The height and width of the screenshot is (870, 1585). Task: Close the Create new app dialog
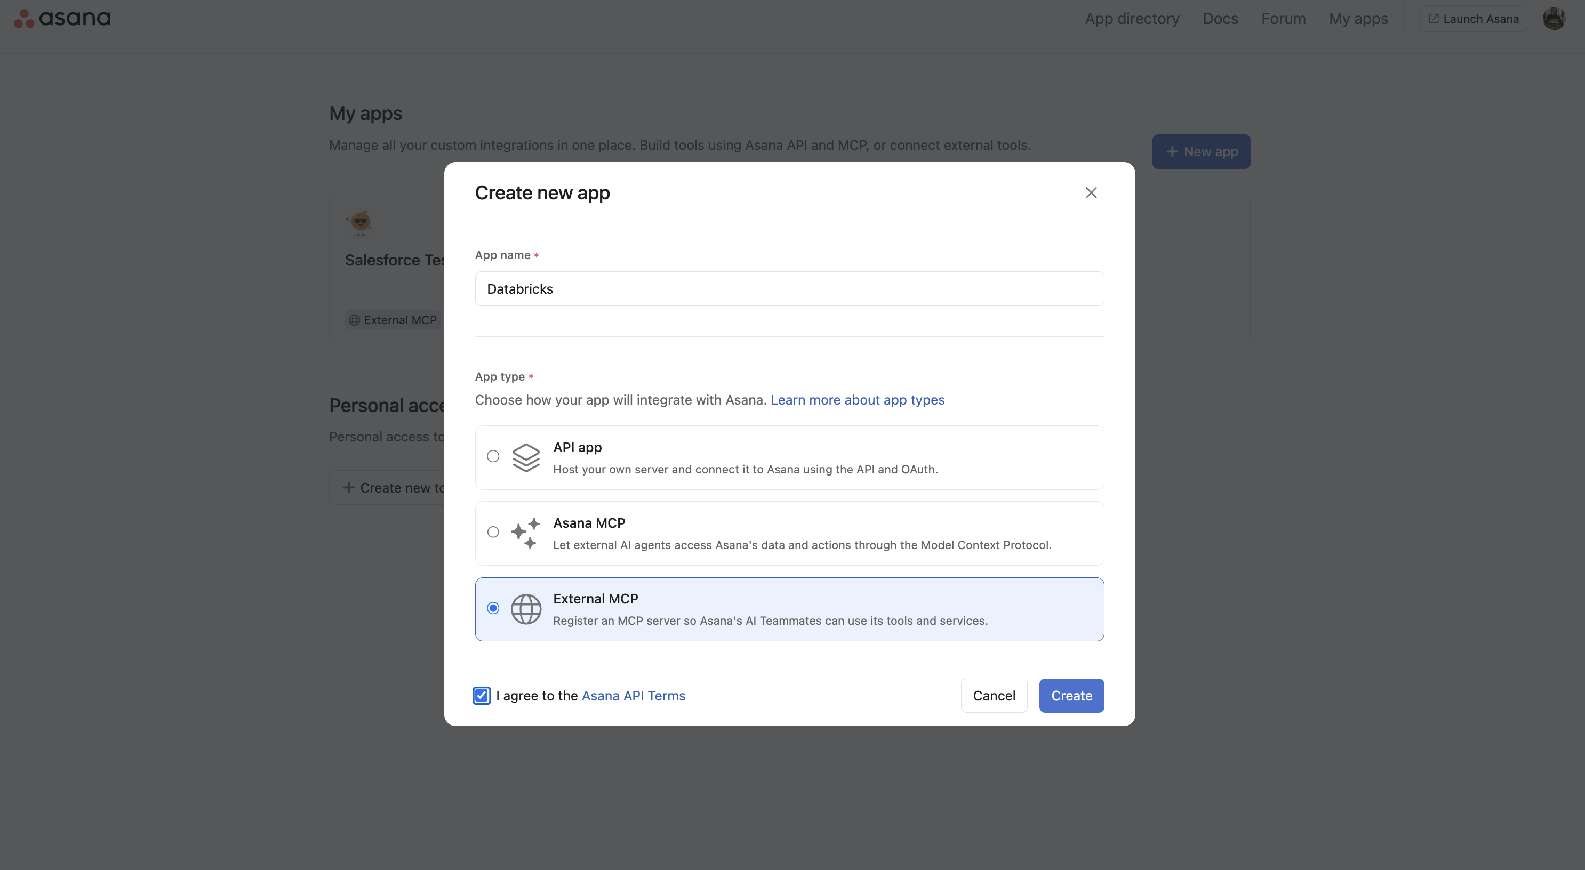tap(1091, 192)
